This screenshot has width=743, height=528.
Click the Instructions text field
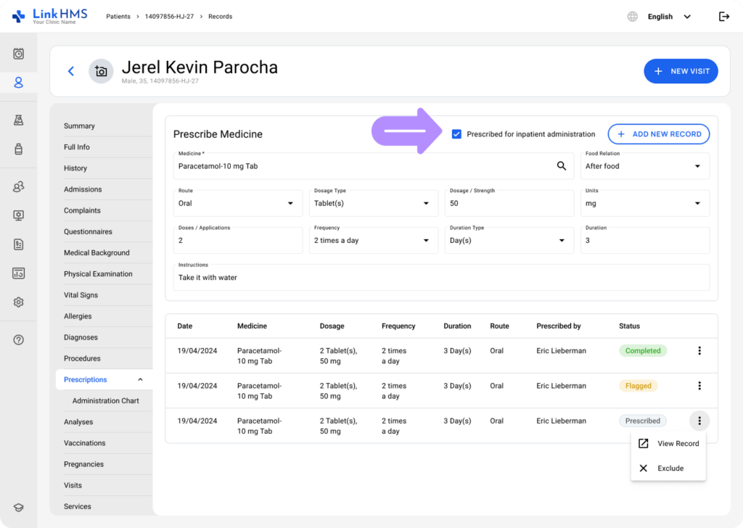(441, 278)
